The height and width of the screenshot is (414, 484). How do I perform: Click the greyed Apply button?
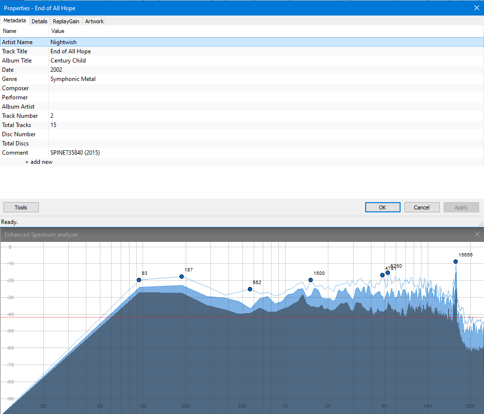[x=461, y=207]
